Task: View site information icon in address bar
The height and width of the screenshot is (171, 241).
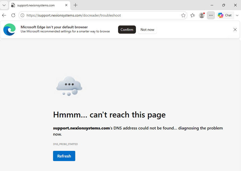Action: [x=22, y=15]
